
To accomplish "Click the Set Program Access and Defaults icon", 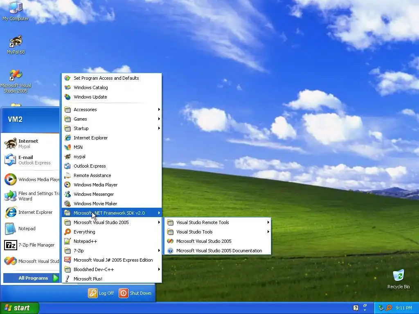I will point(68,78).
